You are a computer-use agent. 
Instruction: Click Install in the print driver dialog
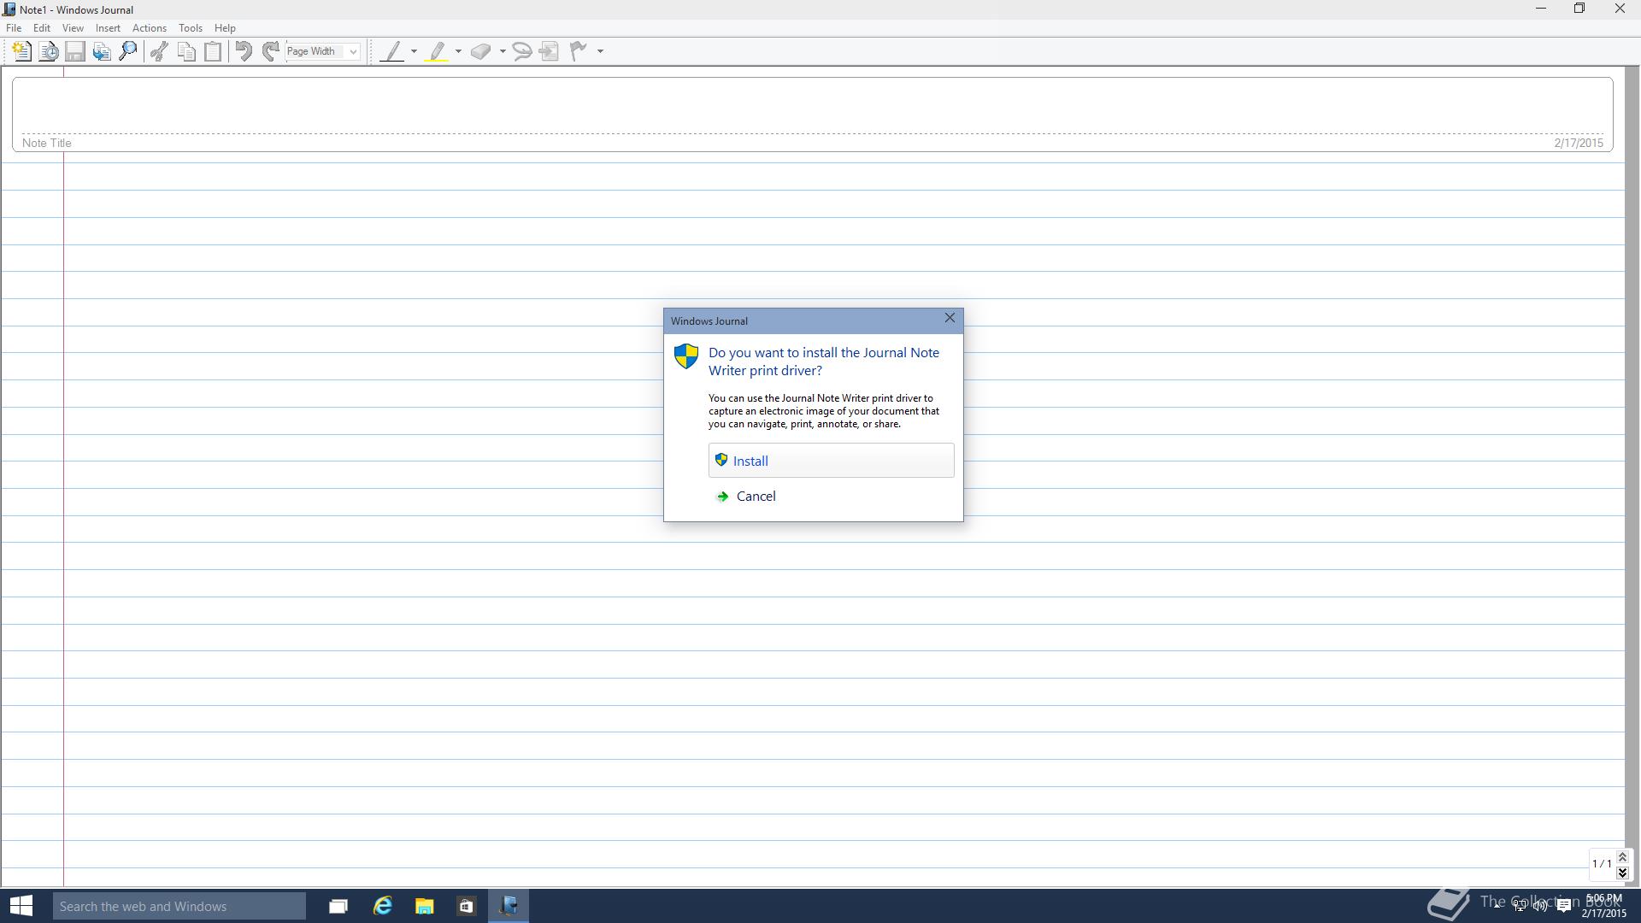tap(831, 461)
